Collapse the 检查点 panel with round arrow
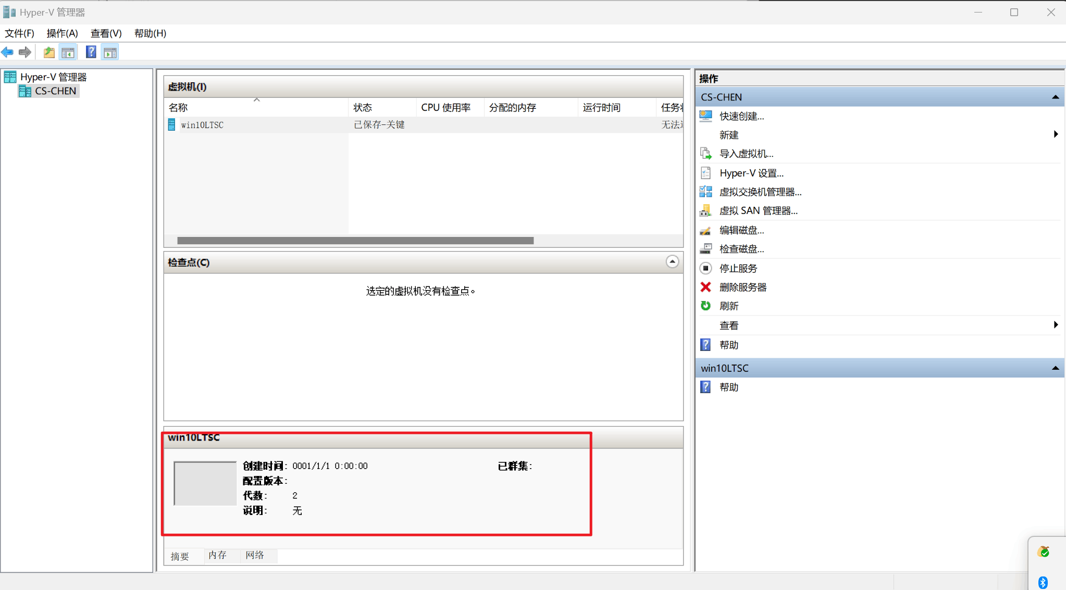Screen dimensions: 1066x590 pos(672,262)
